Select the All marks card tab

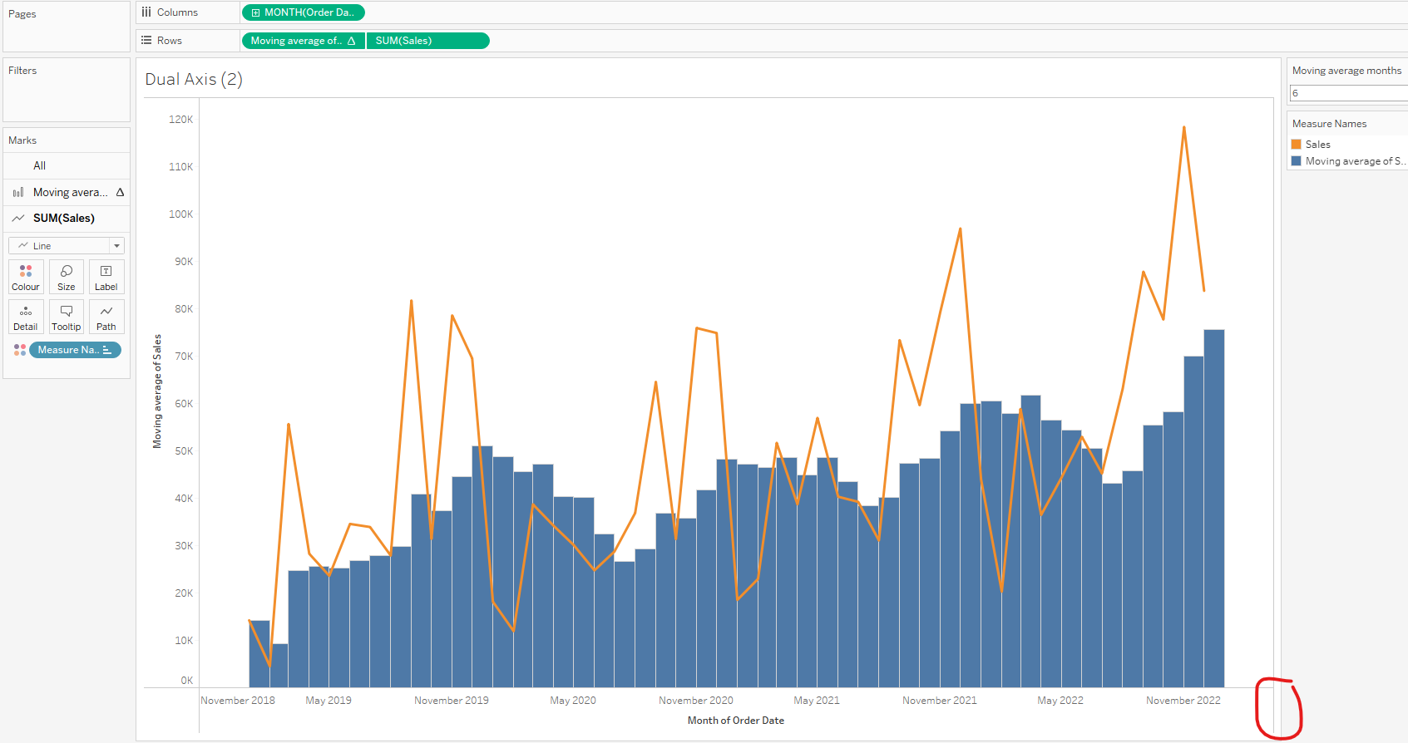(67, 165)
